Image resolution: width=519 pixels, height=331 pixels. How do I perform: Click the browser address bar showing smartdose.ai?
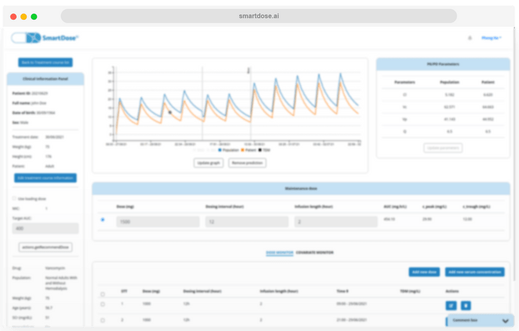point(259,16)
